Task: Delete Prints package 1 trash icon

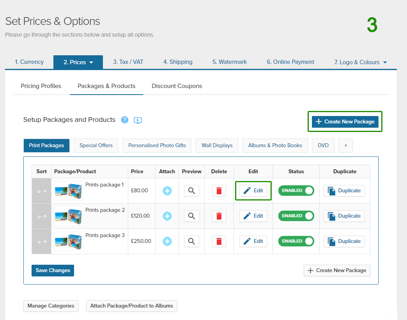Action: tap(219, 191)
